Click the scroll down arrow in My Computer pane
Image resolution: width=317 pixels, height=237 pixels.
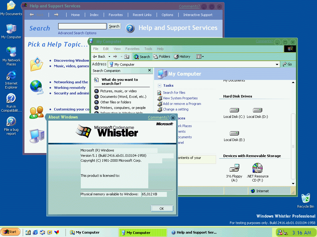click(293, 184)
